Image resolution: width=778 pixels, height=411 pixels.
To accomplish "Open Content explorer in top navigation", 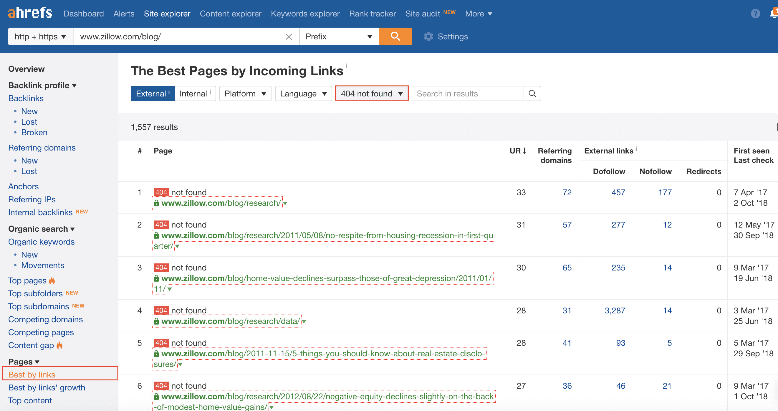I will click(x=231, y=14).
